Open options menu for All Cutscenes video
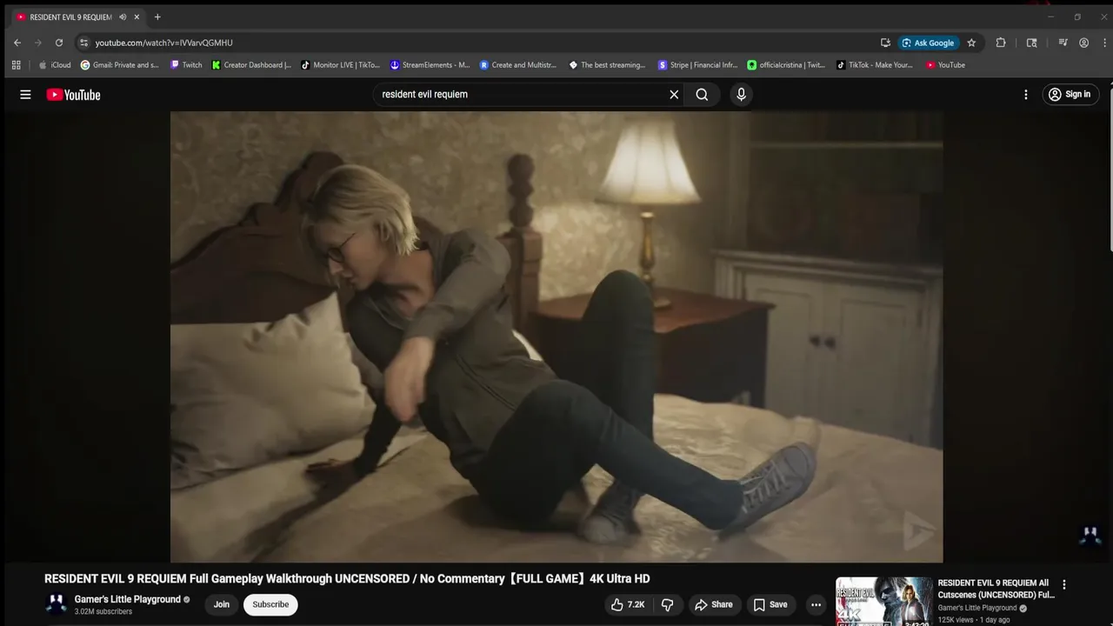Screen dimensions: 1113x626 [1063, 585]
